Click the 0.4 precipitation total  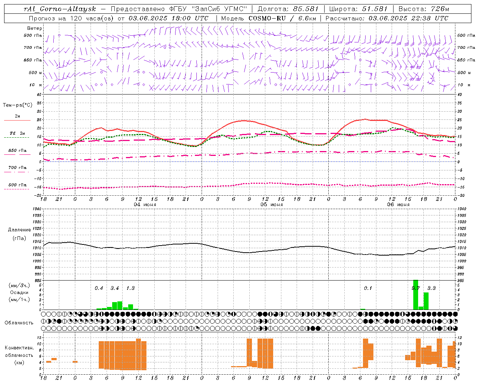point(99,288)
